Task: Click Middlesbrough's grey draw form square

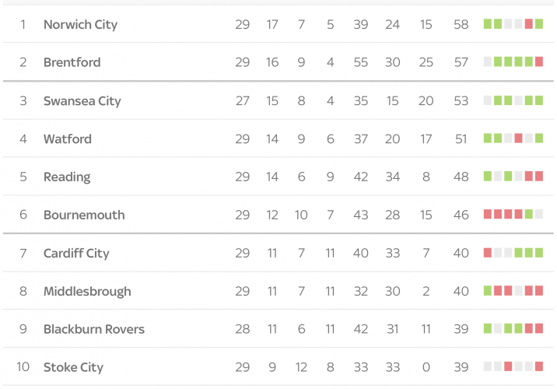Action: pyautogui.click(x=518, y=291)
